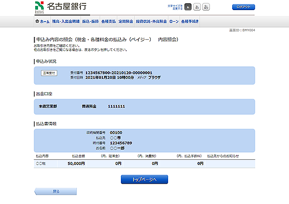Open the 残高・入出金明細 menu

click(x=65, y=22)
